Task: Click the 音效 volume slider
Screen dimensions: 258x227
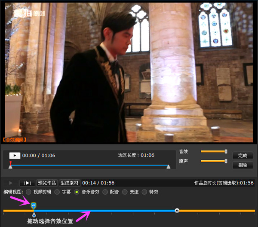Action: point(214,151)
